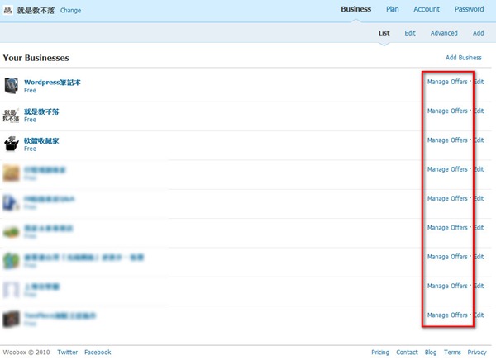Open the Privacy link in footer

(x=477, y=353)
